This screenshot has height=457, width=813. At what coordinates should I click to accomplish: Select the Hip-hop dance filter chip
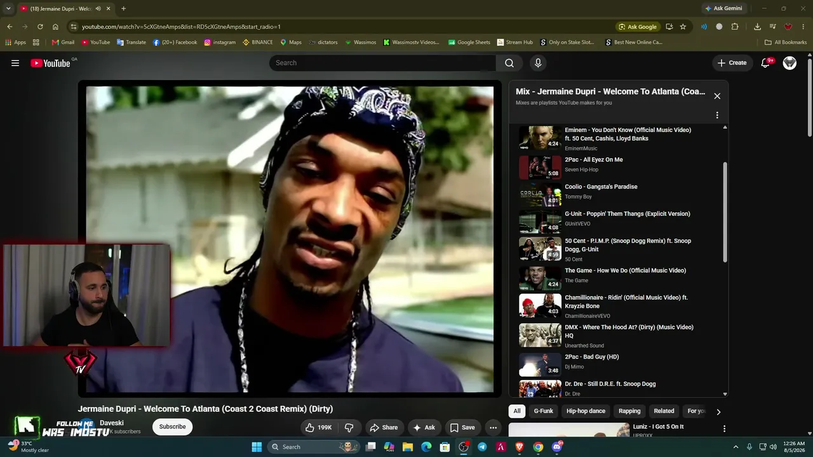point(586,411)
